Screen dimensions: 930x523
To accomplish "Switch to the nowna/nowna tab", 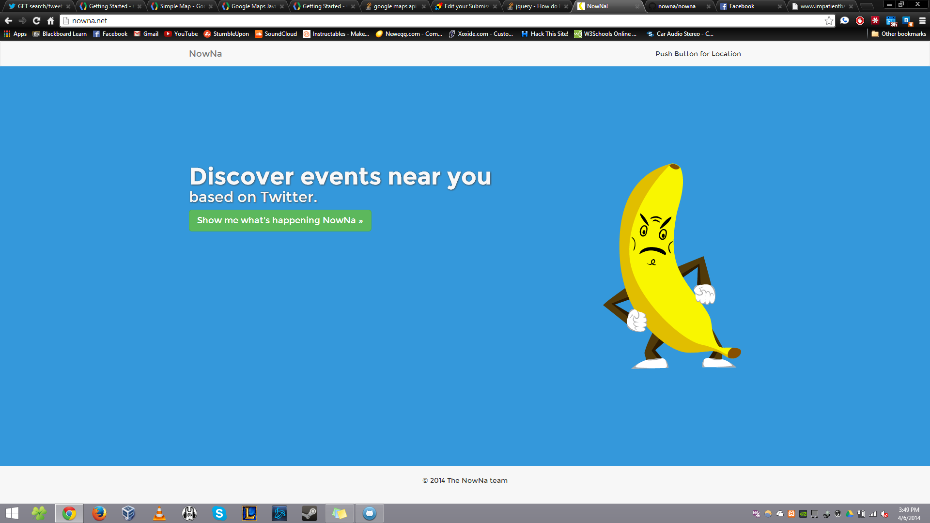I will [676, 6].
